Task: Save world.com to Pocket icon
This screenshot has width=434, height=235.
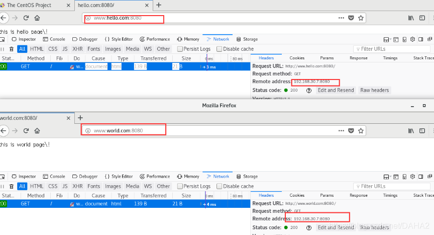Action: [x=351, y=130]
